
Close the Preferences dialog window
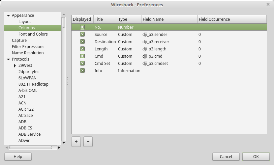point(268,5)
